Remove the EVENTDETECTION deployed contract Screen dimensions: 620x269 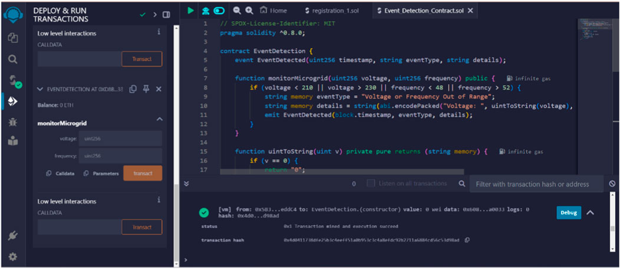tap(159, 89)
